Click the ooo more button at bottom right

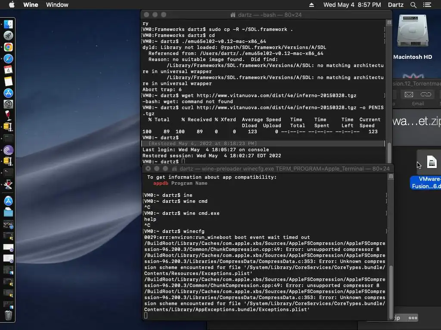(413, 318)
